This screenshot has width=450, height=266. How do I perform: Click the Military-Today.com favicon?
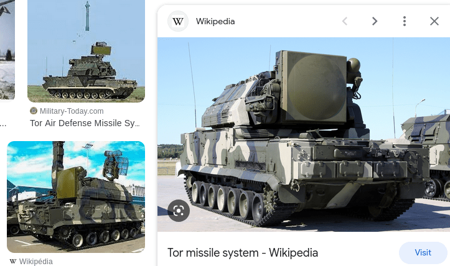tap(34, 111)
